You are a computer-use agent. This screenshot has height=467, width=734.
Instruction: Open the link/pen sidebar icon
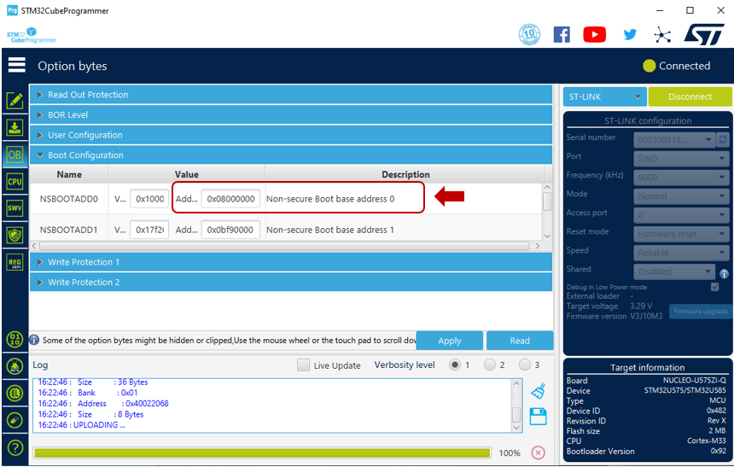tap(15, 420)
